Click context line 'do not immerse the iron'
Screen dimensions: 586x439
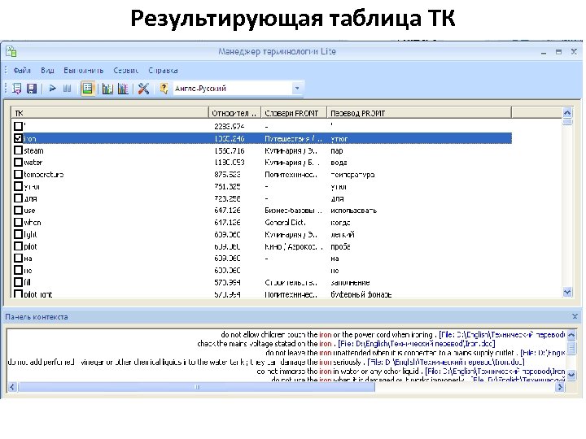pos(411,371)
